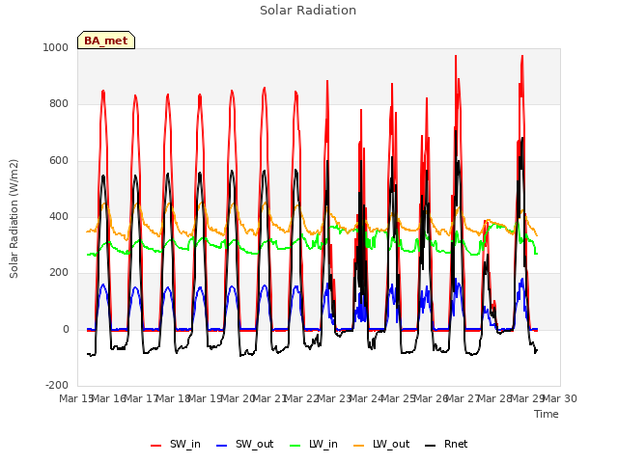Click the black Rnet legend swatch
Viewport: 618px width, 463px height.
point(431,446)
